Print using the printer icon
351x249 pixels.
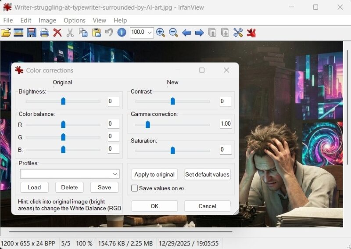click(44, 33)
